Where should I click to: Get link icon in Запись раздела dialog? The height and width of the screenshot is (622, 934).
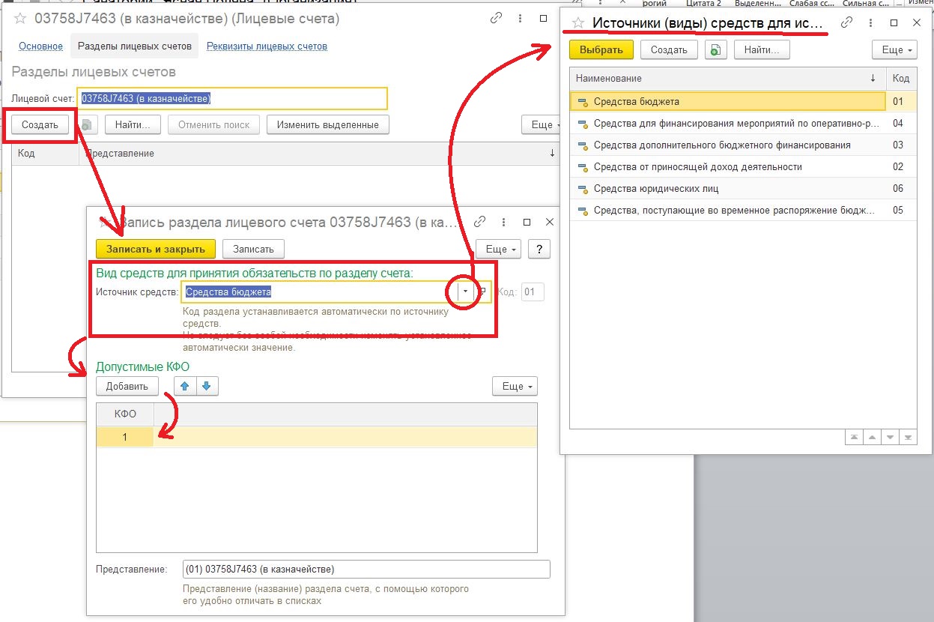tap(479, 222)
